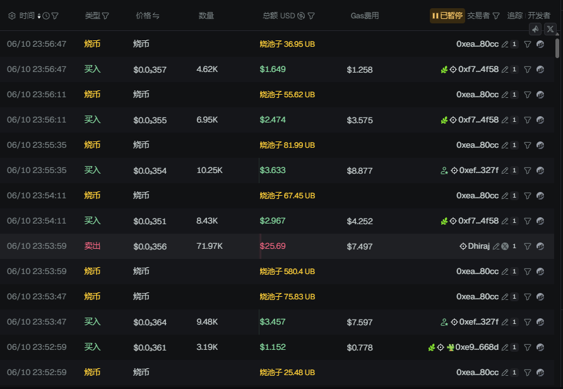The image size is (563, 389).
Task: Open the table settings gear icon
Action: coord(12,16)
